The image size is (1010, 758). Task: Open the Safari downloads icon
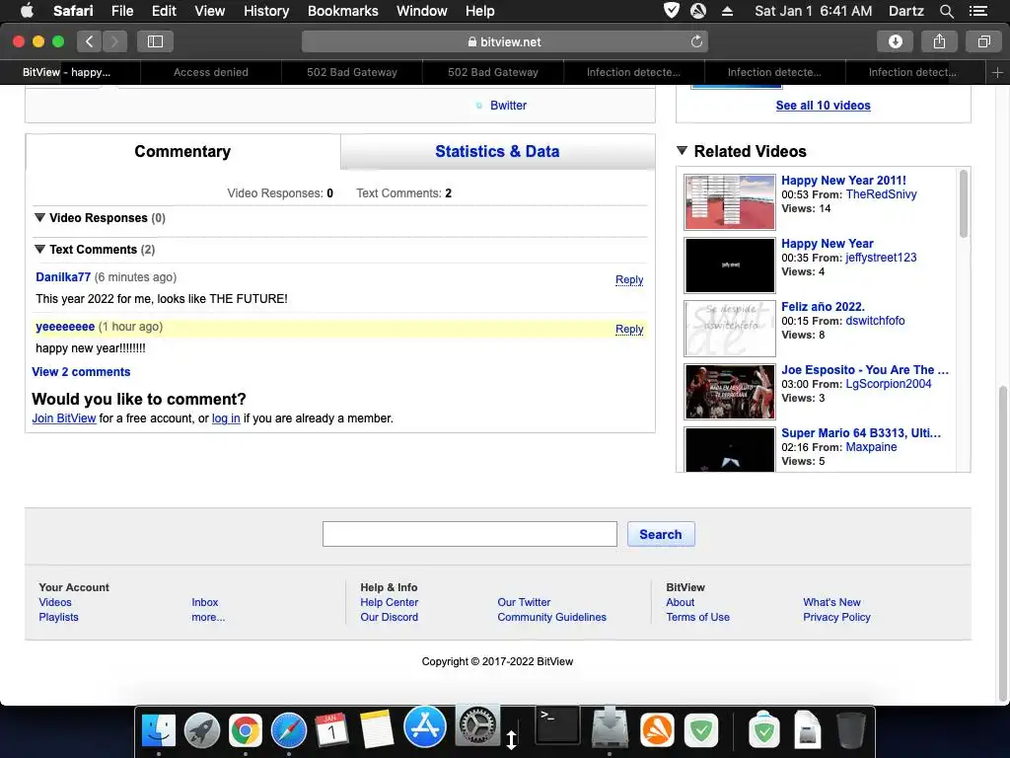tap(896, 41)
